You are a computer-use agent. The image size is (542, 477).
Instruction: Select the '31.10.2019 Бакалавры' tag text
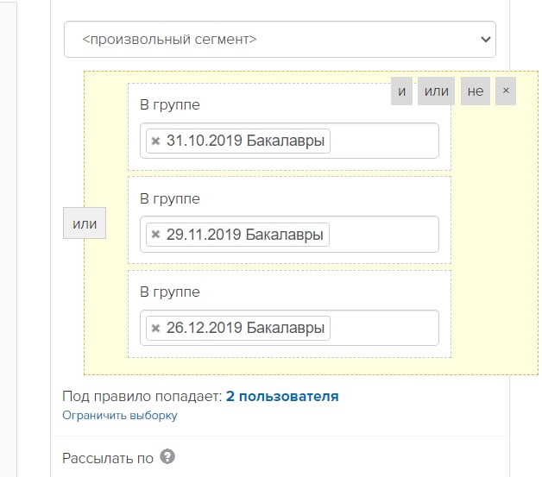click(x=245, y=141)
